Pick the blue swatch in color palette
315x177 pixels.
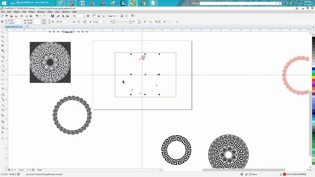tap(314, 69)
